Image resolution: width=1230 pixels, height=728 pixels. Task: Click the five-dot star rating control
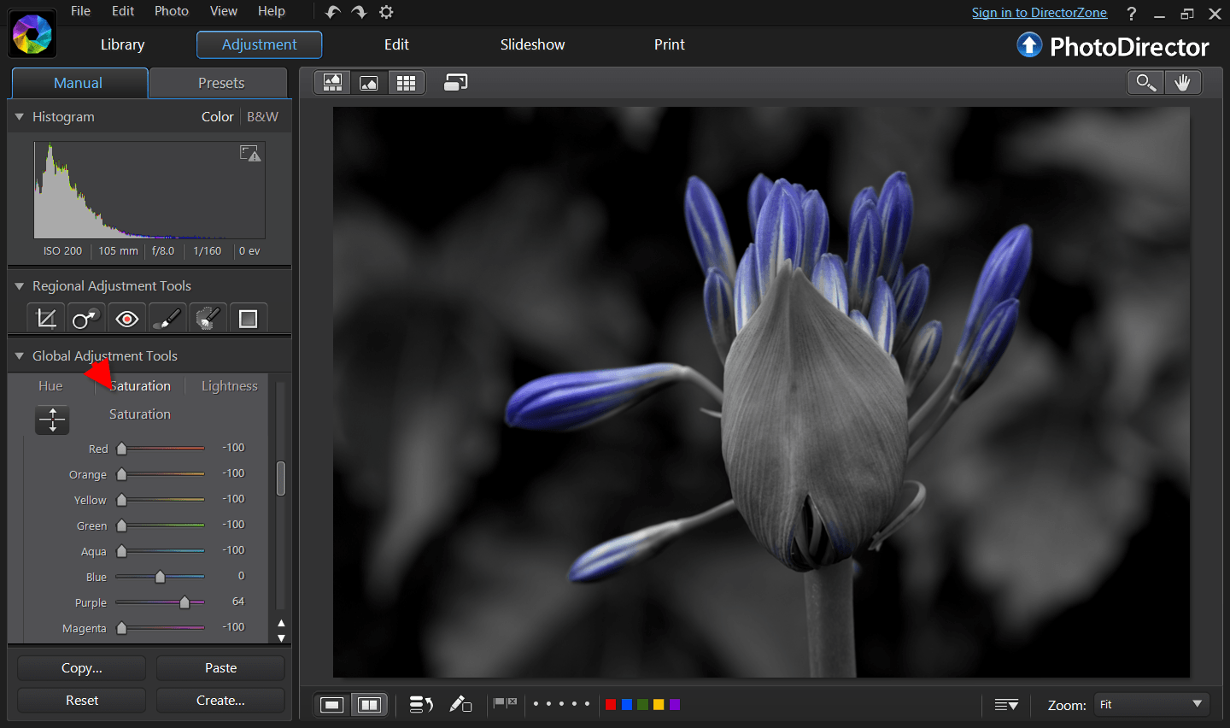tap(561, 704)
